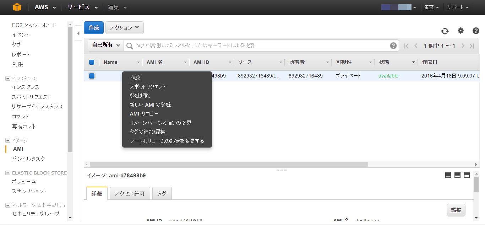
Task: Select ブートボリュームの設定を変更する menu entry
Action: (167, 141)
